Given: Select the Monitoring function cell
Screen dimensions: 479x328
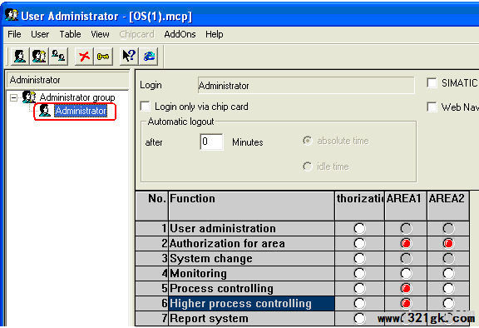Looking at the screenshot, I should [x=251, y=273].
